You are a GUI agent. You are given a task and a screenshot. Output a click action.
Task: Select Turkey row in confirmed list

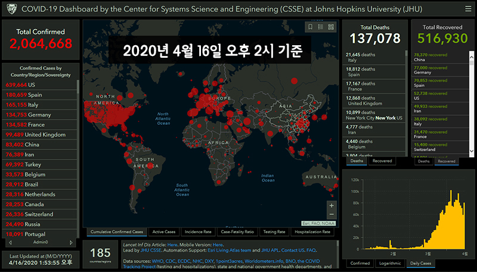tap(39, 164)
